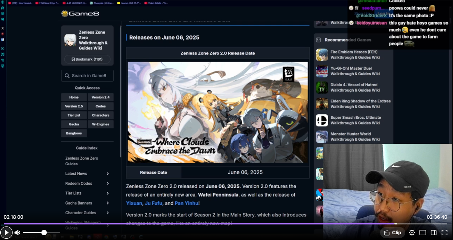Open Character Guides guide entry
453x240 pixels.
pyautogui.click(x=81, y=213)
